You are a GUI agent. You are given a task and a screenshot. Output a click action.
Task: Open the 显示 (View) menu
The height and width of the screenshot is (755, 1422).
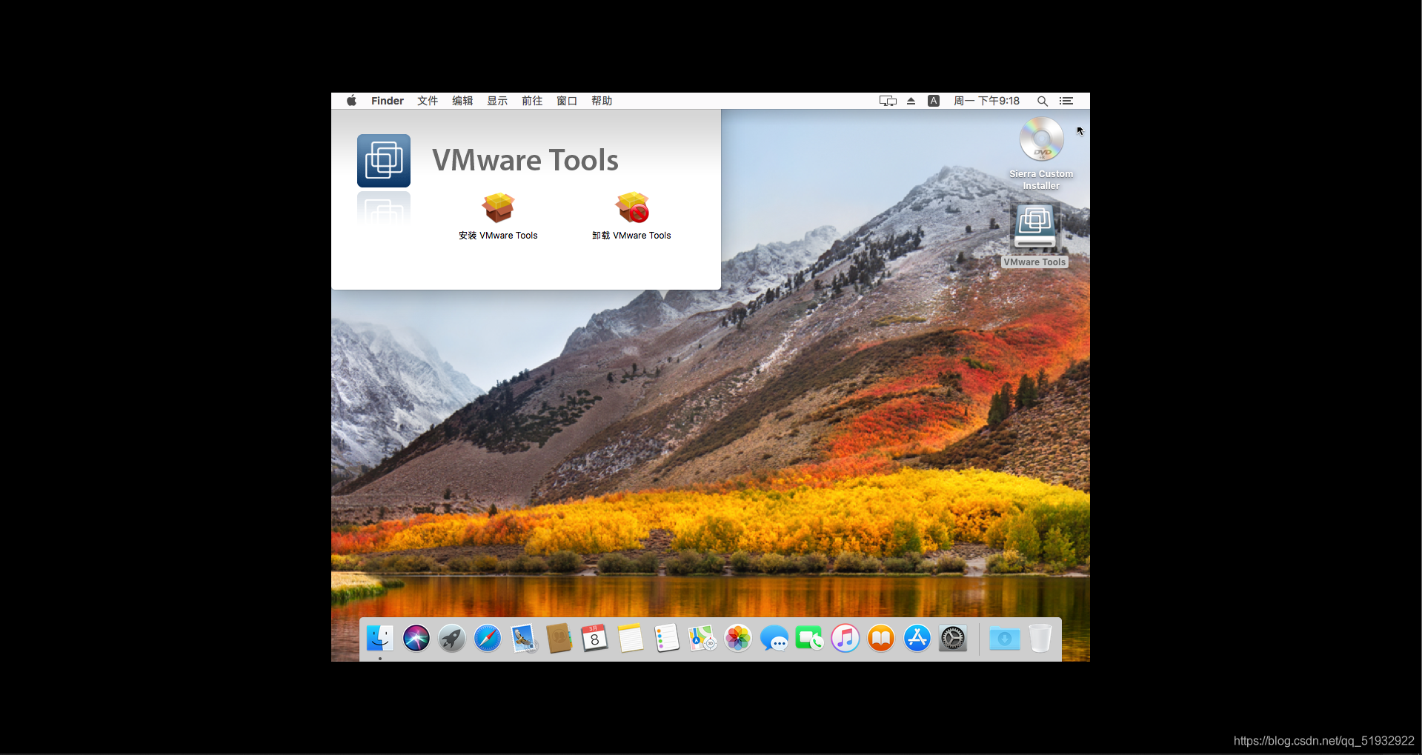click(497, 101)
